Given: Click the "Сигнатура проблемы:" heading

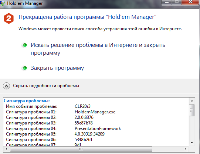Looking at the screenshot, I should pos(27,101).
